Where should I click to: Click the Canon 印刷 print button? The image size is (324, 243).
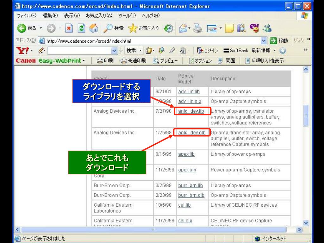[105, 60]
